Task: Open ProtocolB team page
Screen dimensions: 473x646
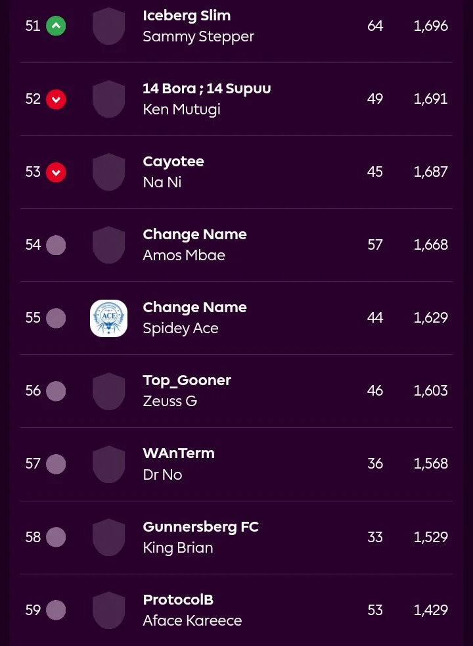Action: (x=178, y=599)
